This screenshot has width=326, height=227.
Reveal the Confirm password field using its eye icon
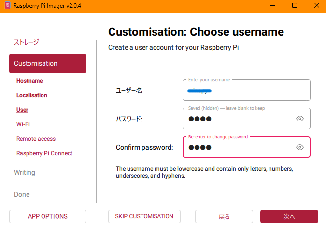(300, 147)
